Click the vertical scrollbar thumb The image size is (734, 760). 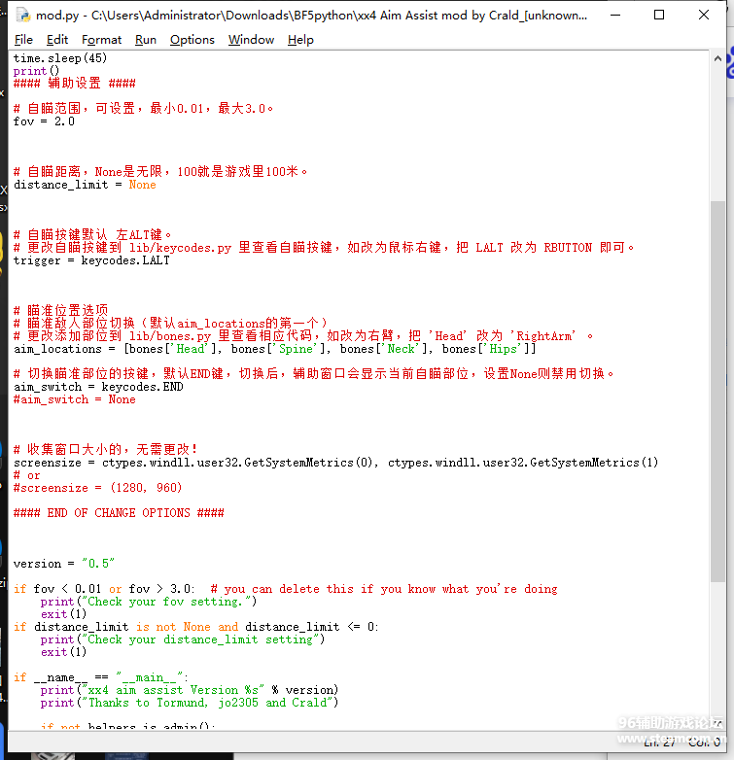pos(717,389)
